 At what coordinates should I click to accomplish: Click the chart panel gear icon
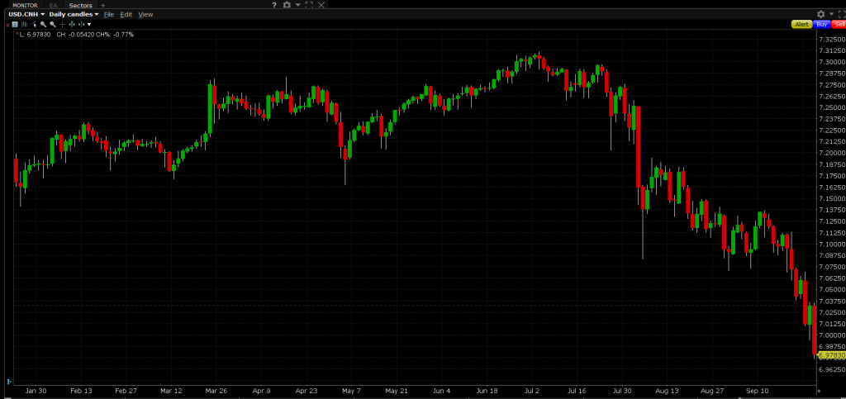click(x=820, y=14)
